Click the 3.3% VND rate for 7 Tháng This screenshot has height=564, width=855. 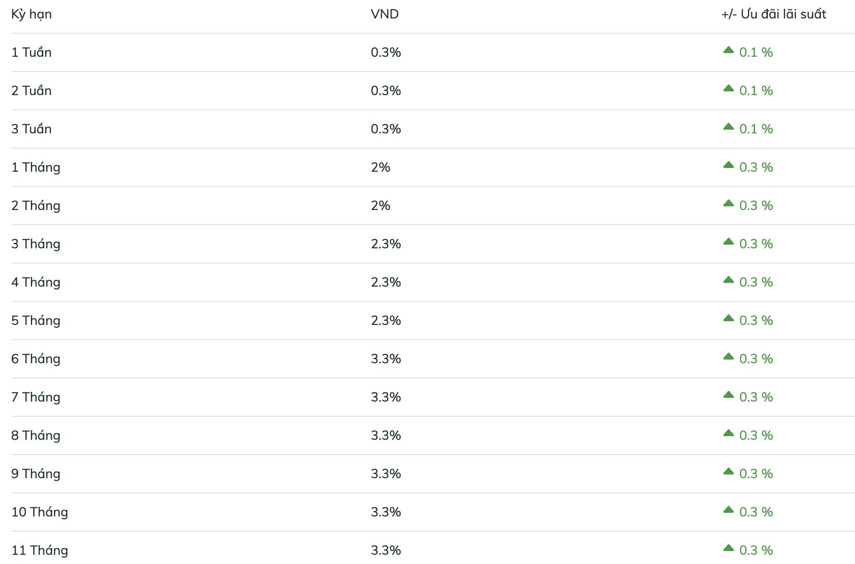pyautogui.click(x=386, y=397)
